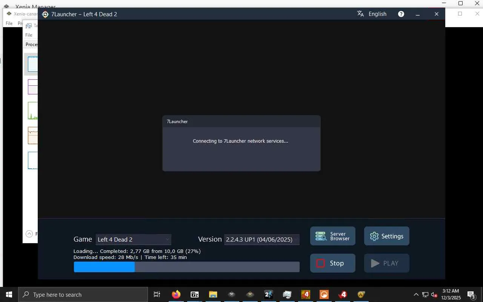This screenshot has height=302, width=483.
Task: Click the taskbar search box
Action: pyautogui.click(x=83, y=294)
